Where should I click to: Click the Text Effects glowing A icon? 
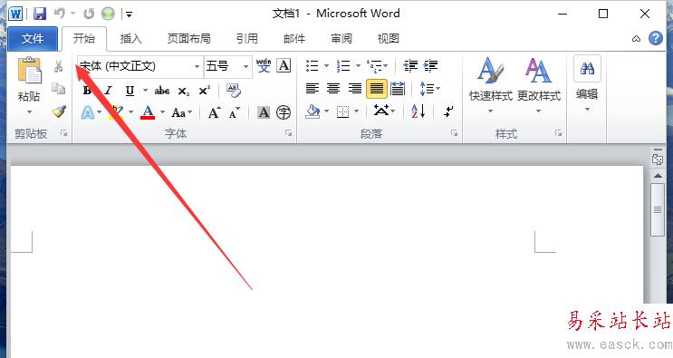88,113
